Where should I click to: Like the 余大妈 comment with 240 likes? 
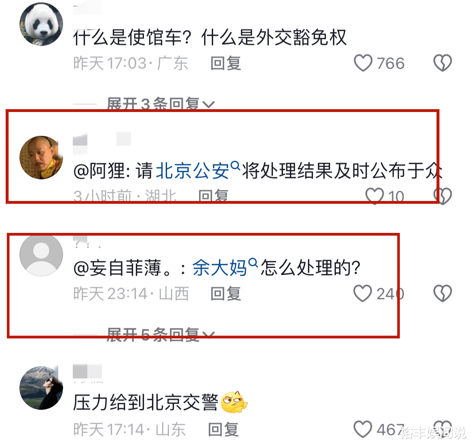coord(363,294)
